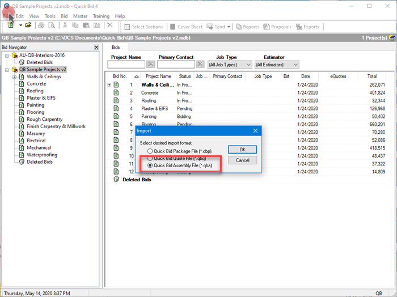Click the New Bid toolbar icon
This screenshot has width=397, height=297.
pyautogui.click(x=11, y=25)
